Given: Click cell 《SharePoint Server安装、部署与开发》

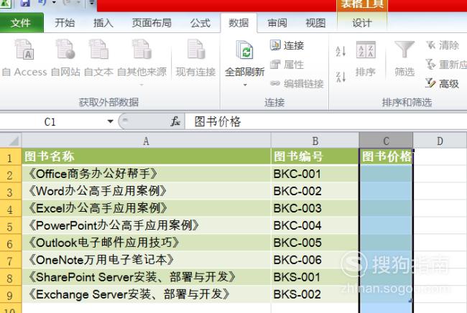Looking at the screenshot, I should tap(147, 277).
